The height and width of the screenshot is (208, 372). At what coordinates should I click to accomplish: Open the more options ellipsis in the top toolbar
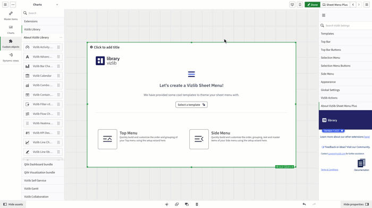coord(13,4)
